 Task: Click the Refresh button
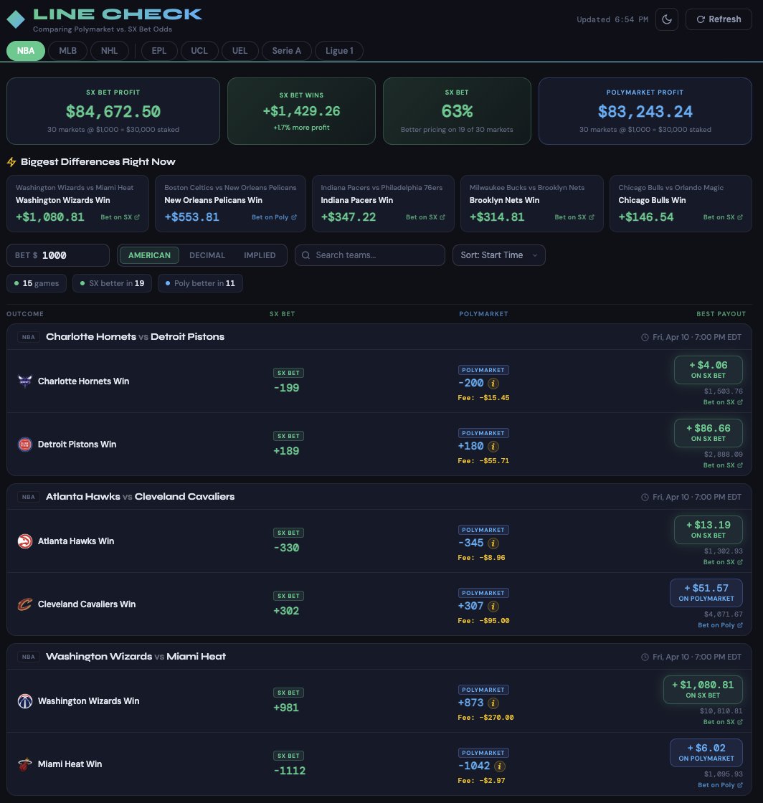(719, 19)
